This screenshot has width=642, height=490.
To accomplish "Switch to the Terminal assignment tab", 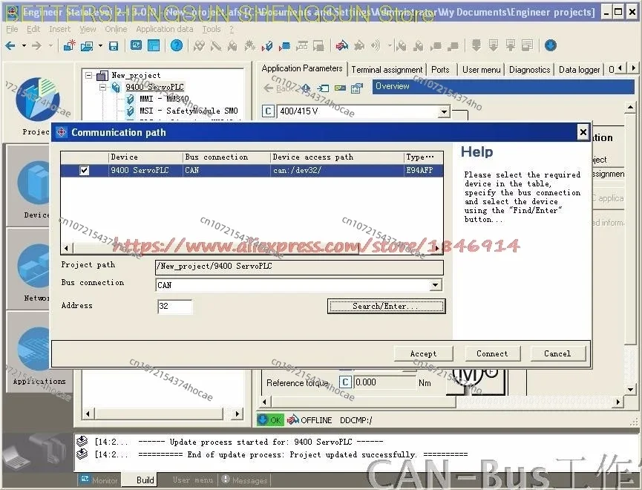I will pos(387,70).
